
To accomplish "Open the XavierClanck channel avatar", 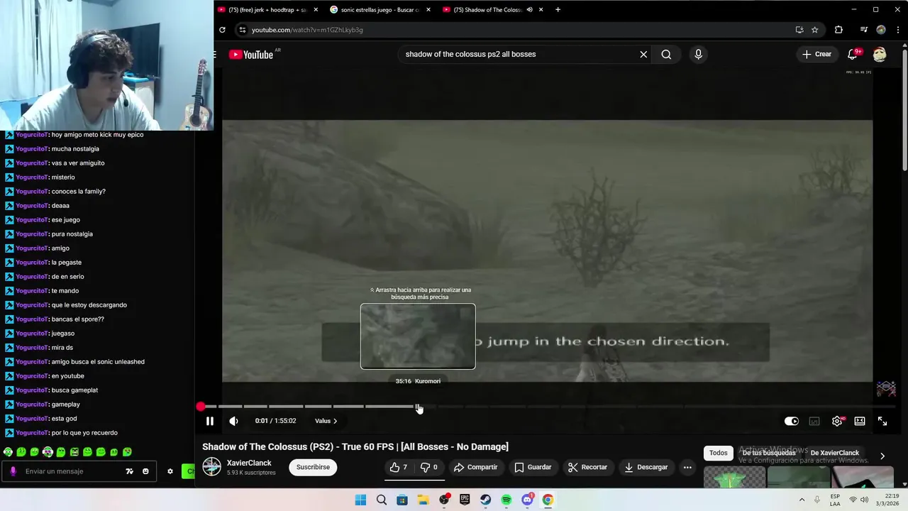I will tap(211, 467).
